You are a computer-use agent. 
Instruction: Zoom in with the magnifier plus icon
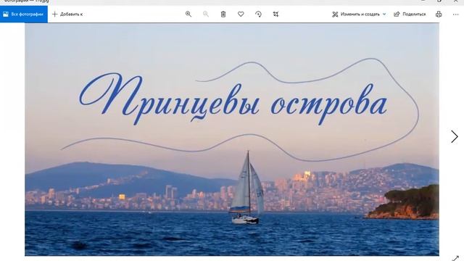(x=188, y=14)
